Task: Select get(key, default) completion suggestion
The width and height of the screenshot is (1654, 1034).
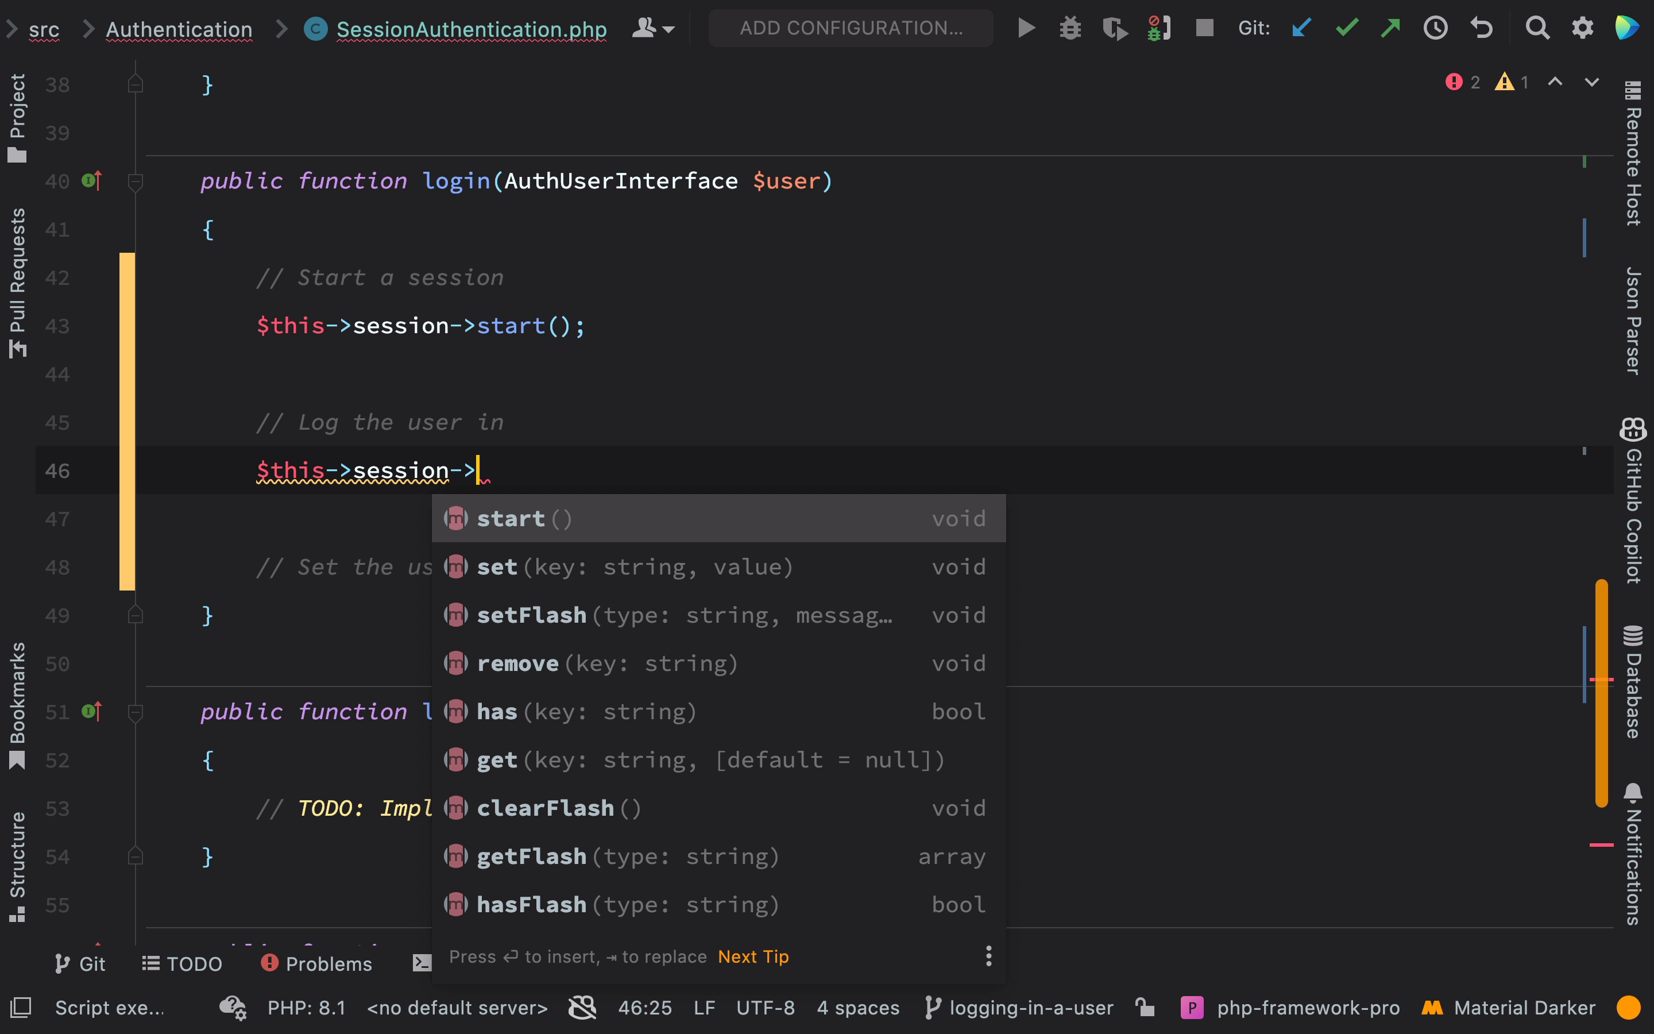Action: pyautogui.click(x=718, y=760)
